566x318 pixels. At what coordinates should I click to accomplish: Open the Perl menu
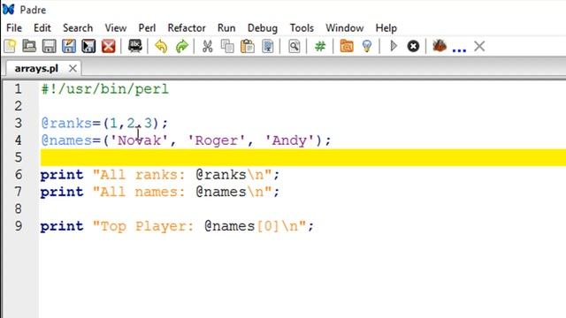click(x=147, y=28)
